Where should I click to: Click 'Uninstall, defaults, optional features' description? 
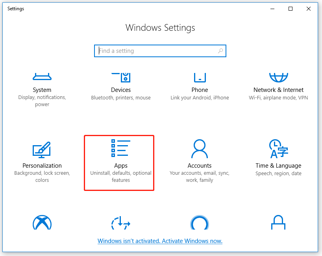121,177
